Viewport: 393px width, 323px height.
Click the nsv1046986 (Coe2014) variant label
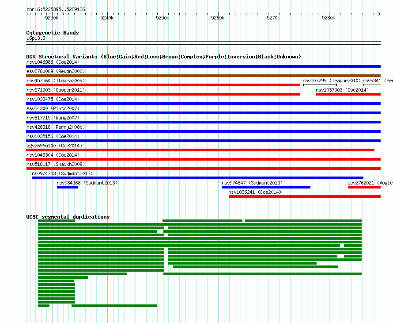pyautogui.click(x=53, y=62)
